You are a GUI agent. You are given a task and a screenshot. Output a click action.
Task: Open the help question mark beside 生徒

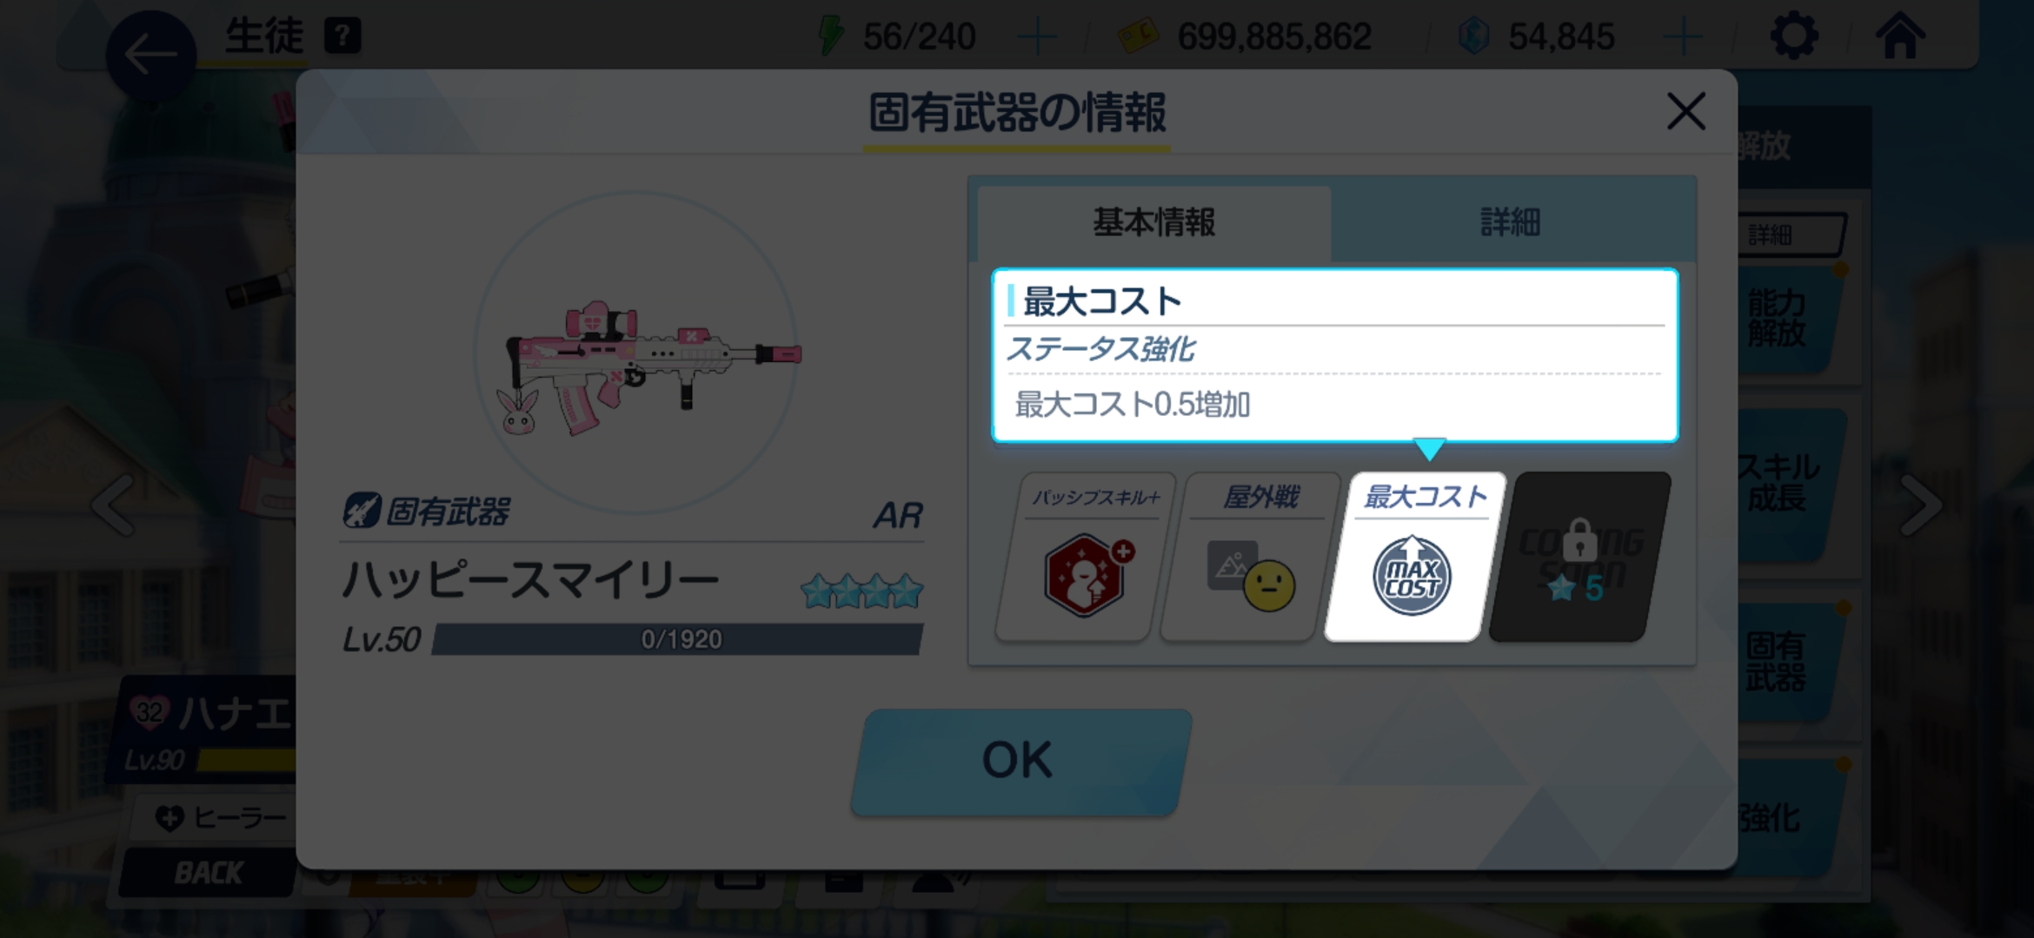342,36
